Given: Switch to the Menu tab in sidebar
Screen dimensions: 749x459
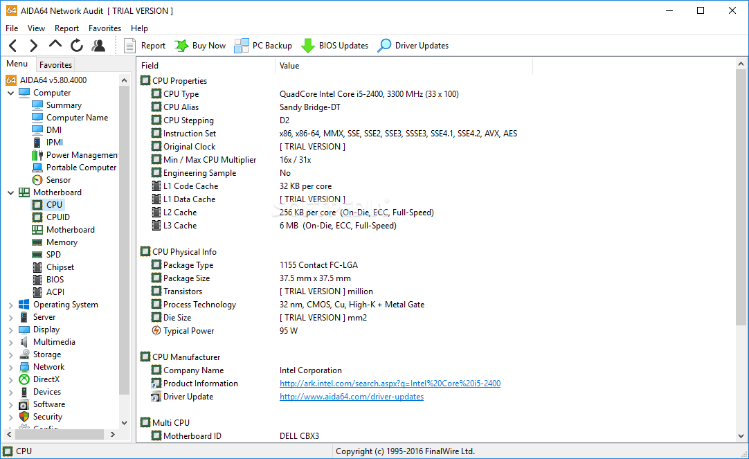Looking at the screenshot, I should [x=17, y=64].
